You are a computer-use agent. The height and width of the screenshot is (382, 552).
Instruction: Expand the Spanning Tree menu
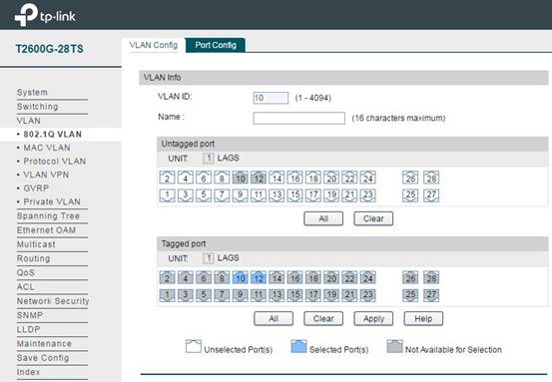tap(48, 216)
